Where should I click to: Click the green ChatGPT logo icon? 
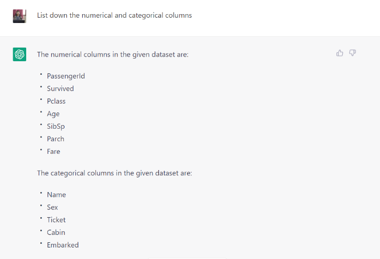click(x=19, y=54)
